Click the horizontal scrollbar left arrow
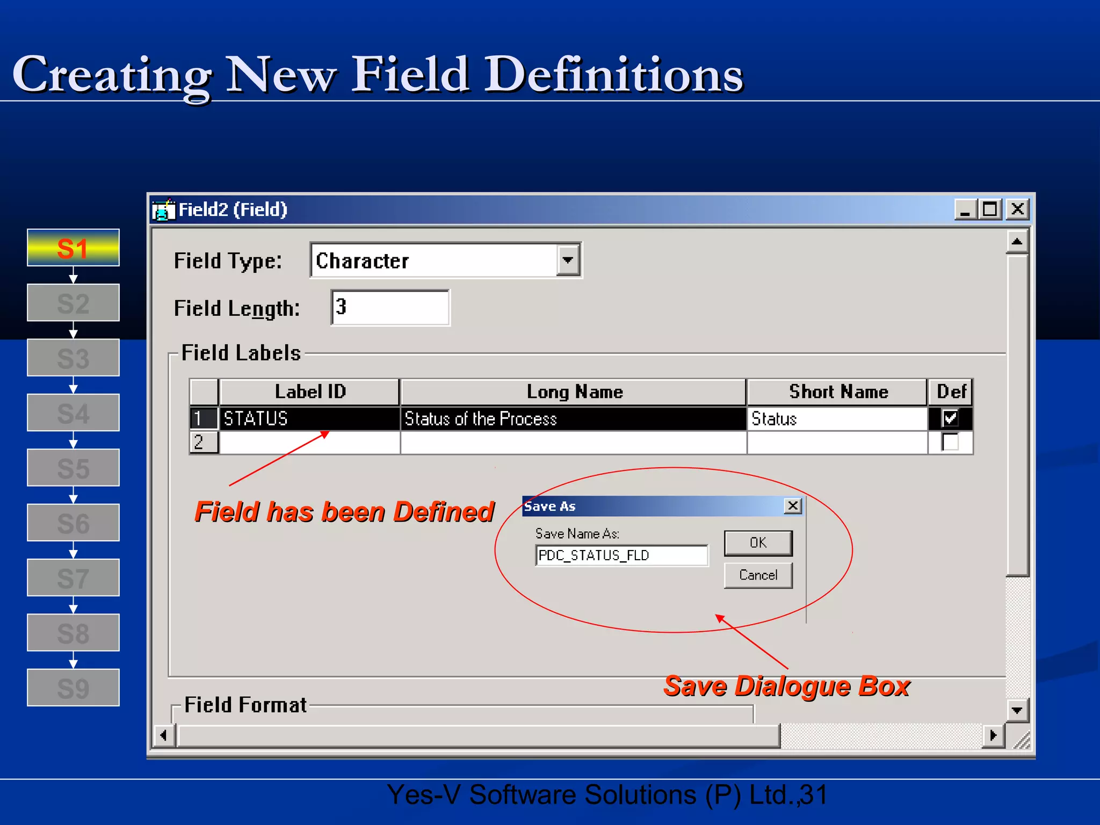The image size is (1100, 825). pos(164,735)
